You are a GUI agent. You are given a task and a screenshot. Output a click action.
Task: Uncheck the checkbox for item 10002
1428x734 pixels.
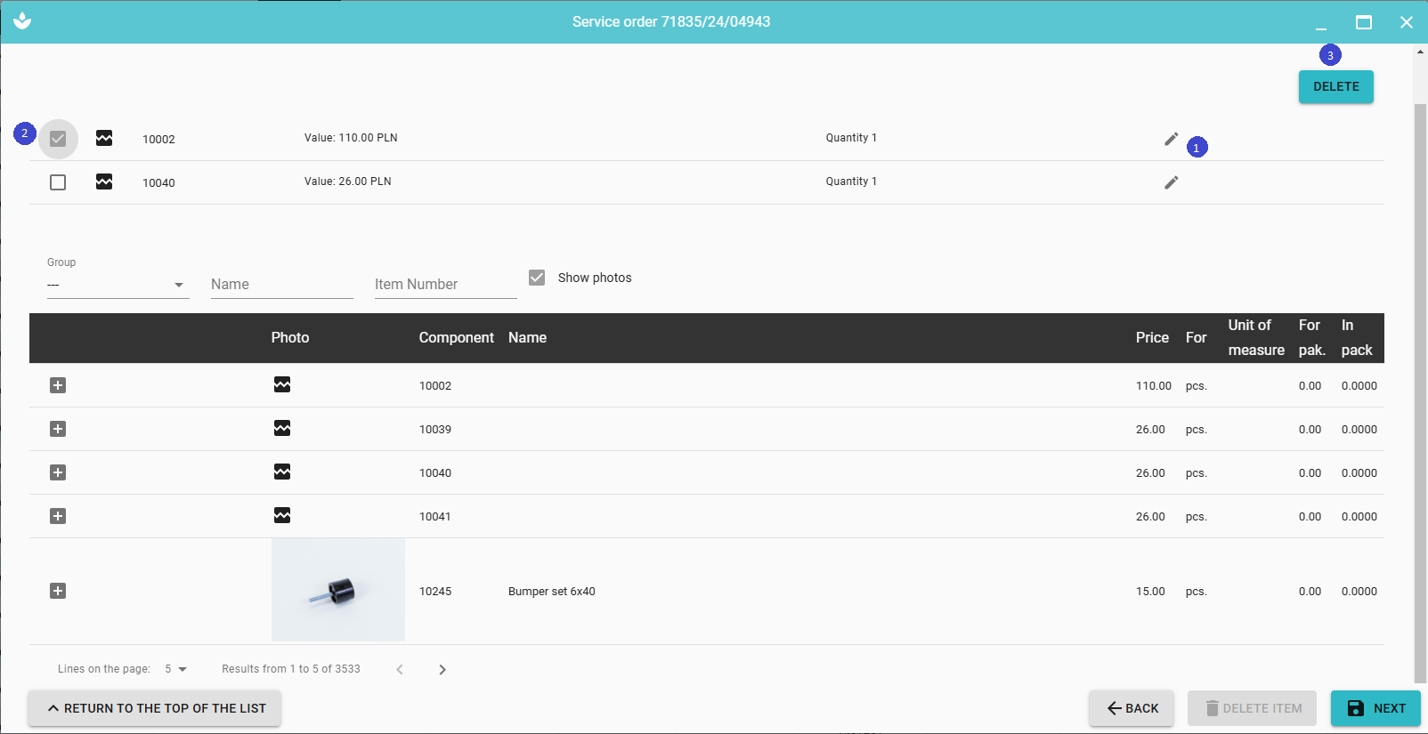[x=58, y=139]
